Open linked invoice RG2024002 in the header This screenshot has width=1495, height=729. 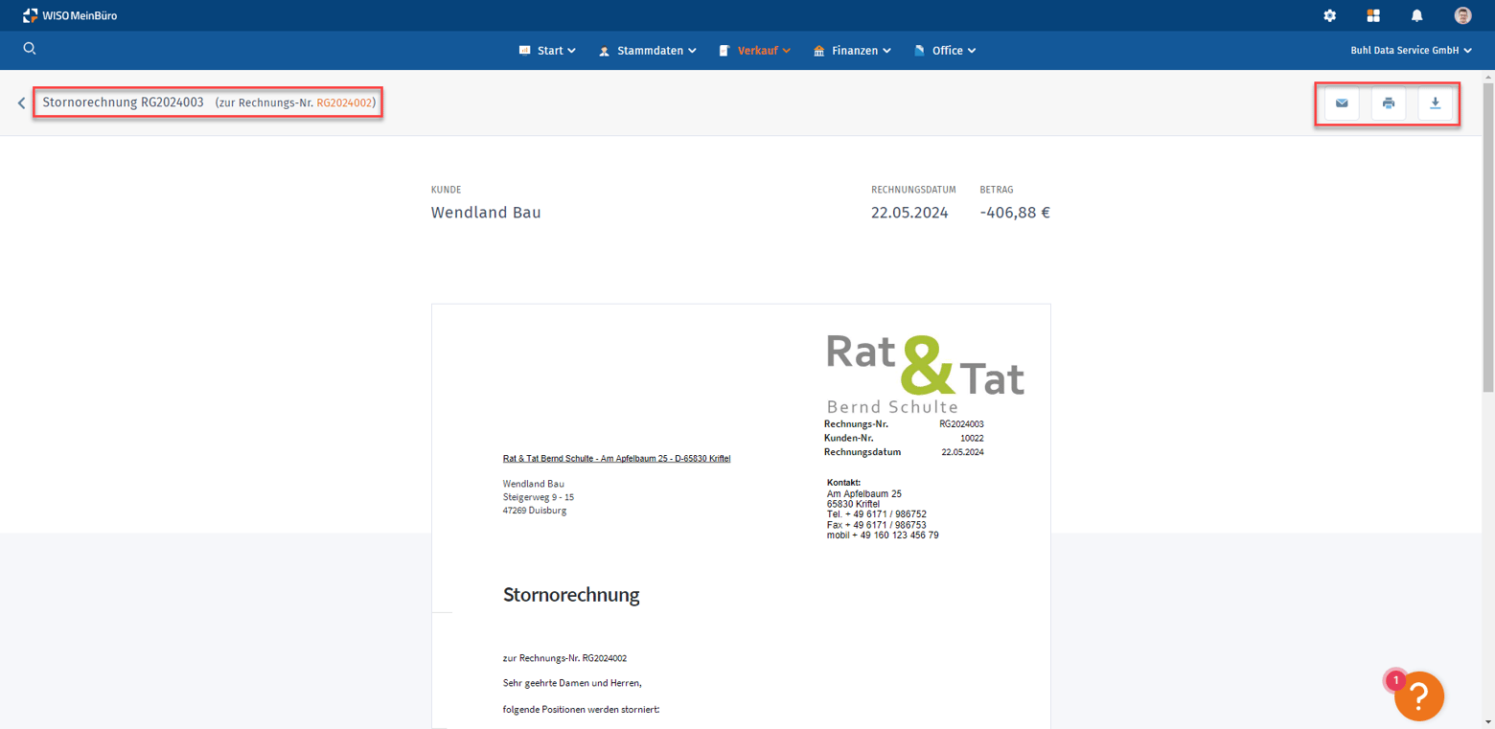click(x=344, y=103)
